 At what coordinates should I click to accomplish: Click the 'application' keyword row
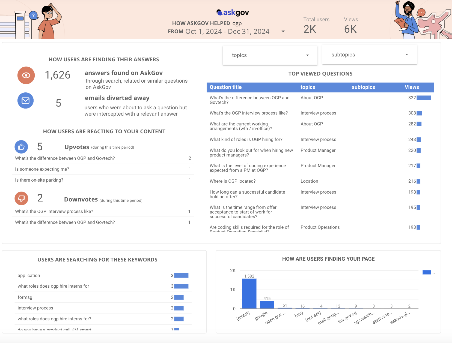coord(29,276)
